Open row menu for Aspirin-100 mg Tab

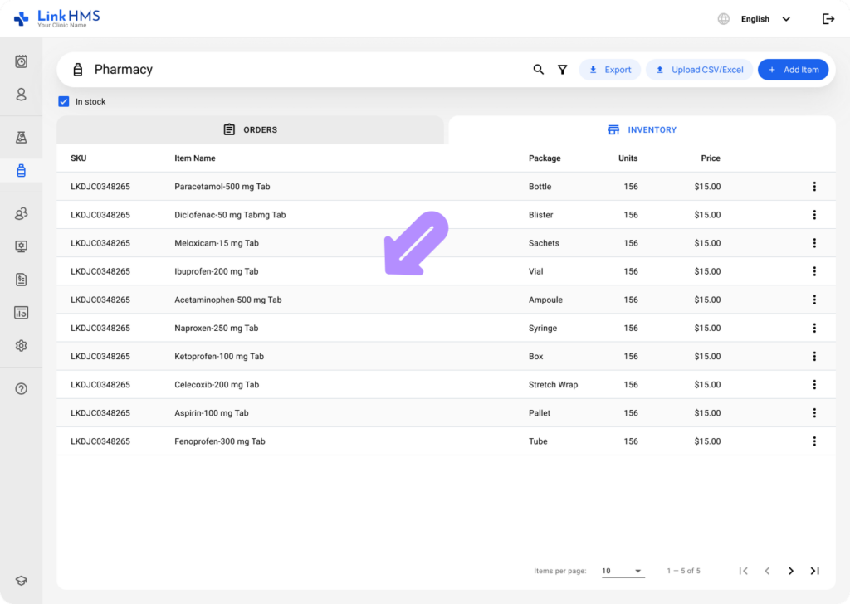814,413
